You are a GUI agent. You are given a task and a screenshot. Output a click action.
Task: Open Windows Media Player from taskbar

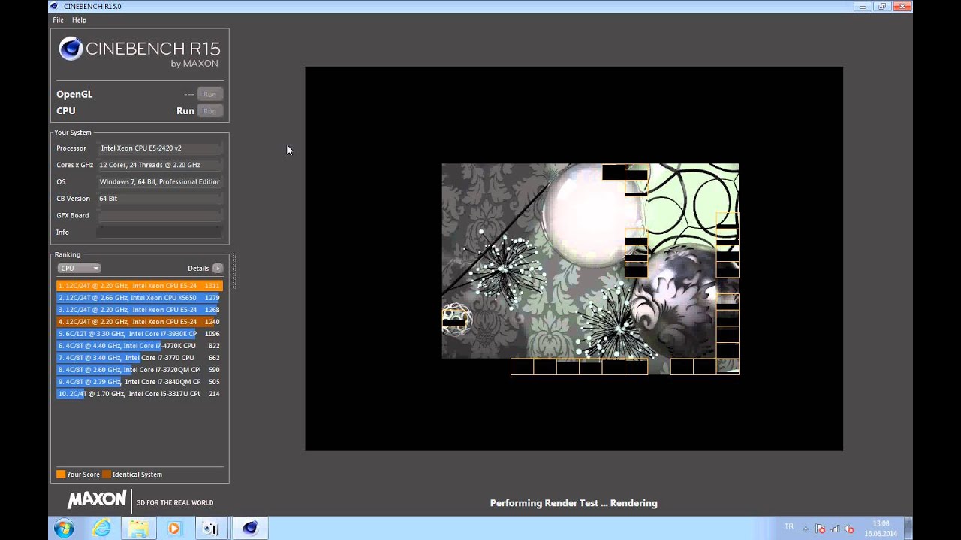pos(174,528)
